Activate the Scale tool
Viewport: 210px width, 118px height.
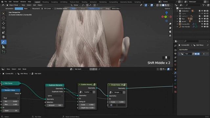click(x=4, y=32)
